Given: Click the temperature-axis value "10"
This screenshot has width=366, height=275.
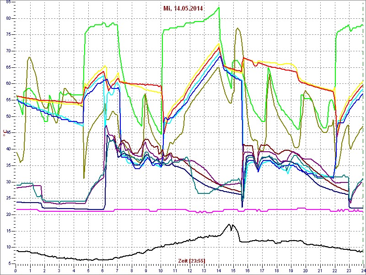Looking at the screenshot, I should [x=9, y=247].
